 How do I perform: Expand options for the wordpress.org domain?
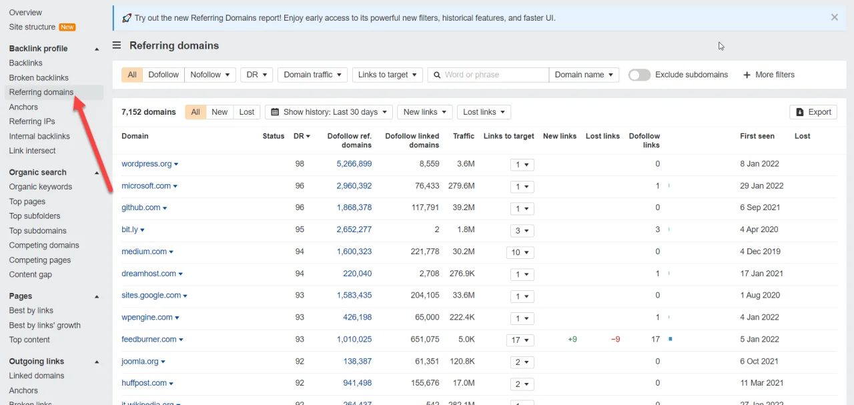(x=176, y=163)
